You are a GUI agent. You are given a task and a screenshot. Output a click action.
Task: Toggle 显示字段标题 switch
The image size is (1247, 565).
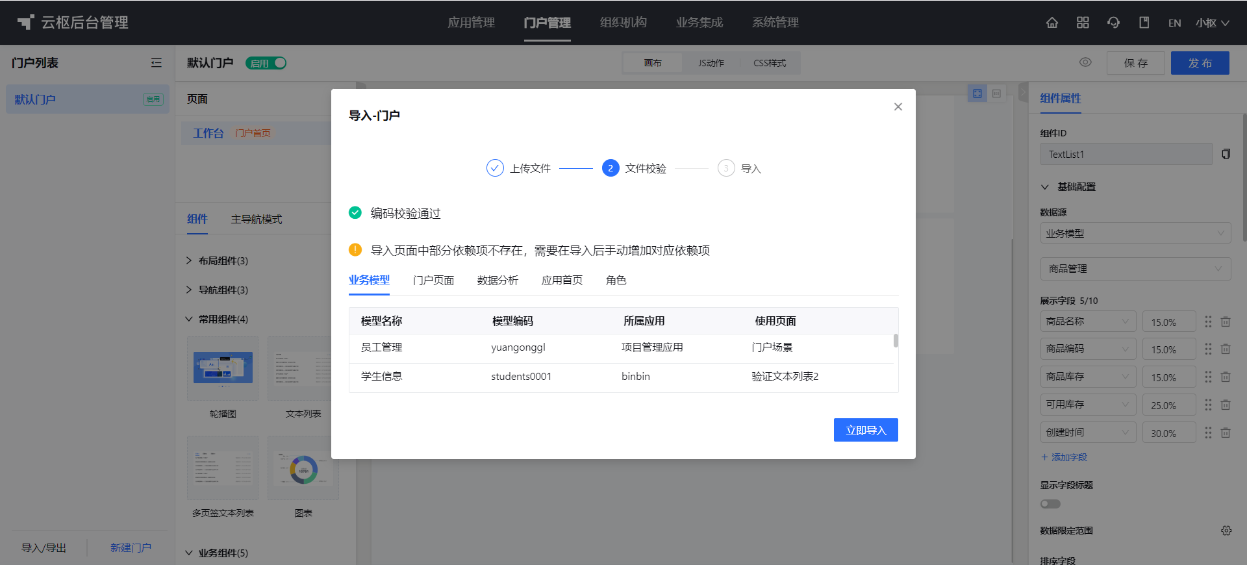point(1050,504)
